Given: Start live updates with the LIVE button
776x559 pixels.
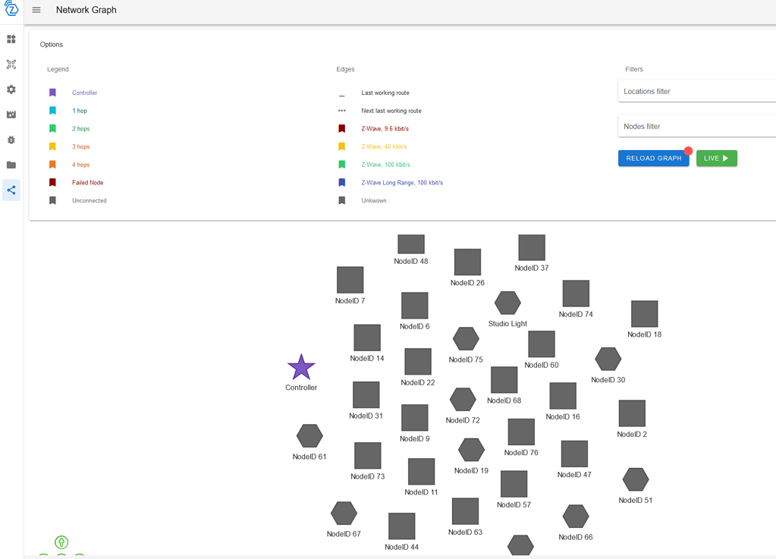Looking at the screenshot, I should tap(715, 158).
